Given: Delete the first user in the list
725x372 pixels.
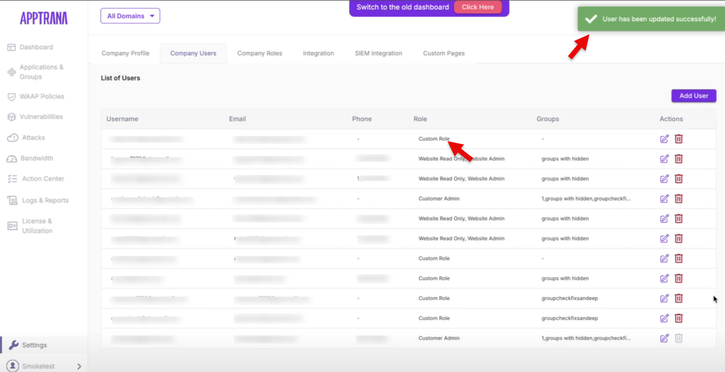Looking at the screenshot, I should pos(679,139).
